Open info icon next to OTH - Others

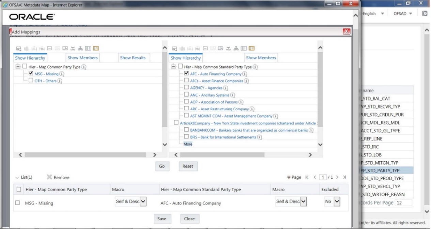click(x=60, y=81)
